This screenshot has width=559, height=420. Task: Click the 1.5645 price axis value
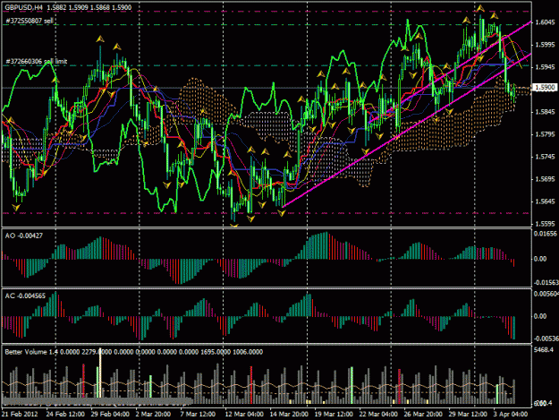tap(545, 201)
